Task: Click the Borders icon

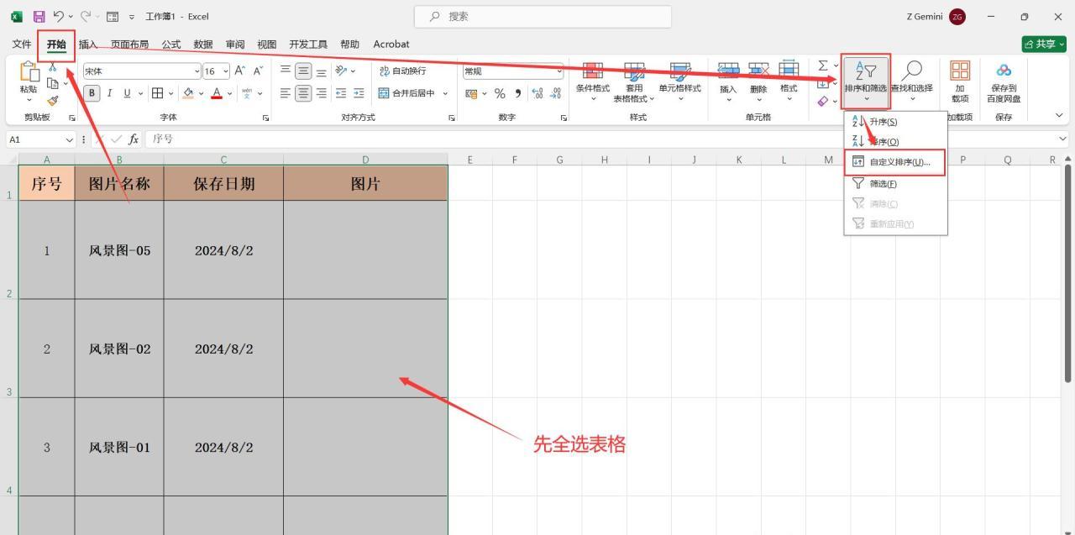Action: pos(157,93)
